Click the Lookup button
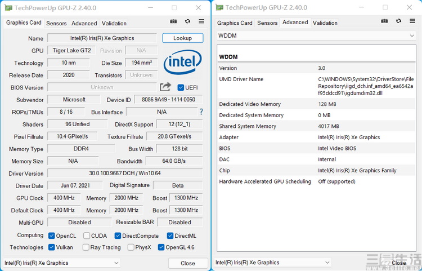The width and height of the screenshot is (422, 271). click(x=182, y=38)
